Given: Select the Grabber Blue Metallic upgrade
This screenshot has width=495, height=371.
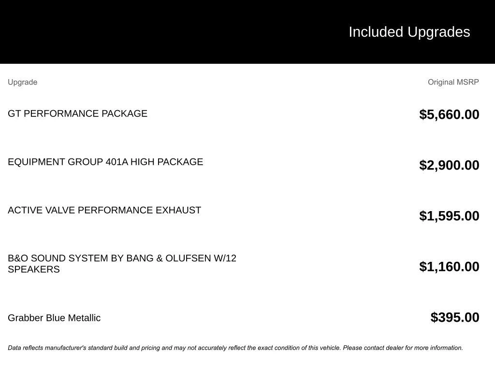Looking at the screenshot, I should pyautogui.click(x=54, y=318).
